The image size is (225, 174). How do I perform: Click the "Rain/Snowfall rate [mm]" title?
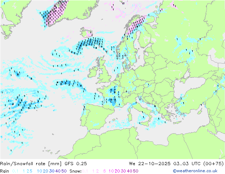pyautogui.click(x=31, y=164)
